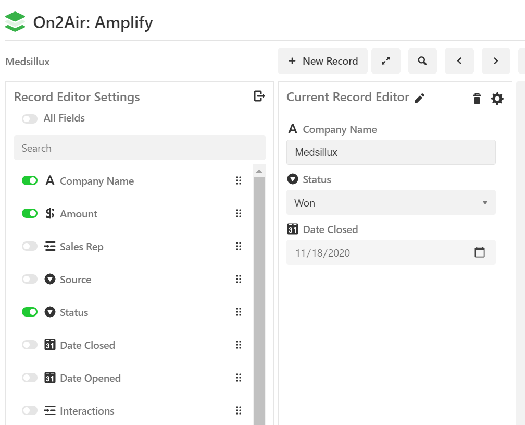Disable the Amount field toggle

coord(30,213)
